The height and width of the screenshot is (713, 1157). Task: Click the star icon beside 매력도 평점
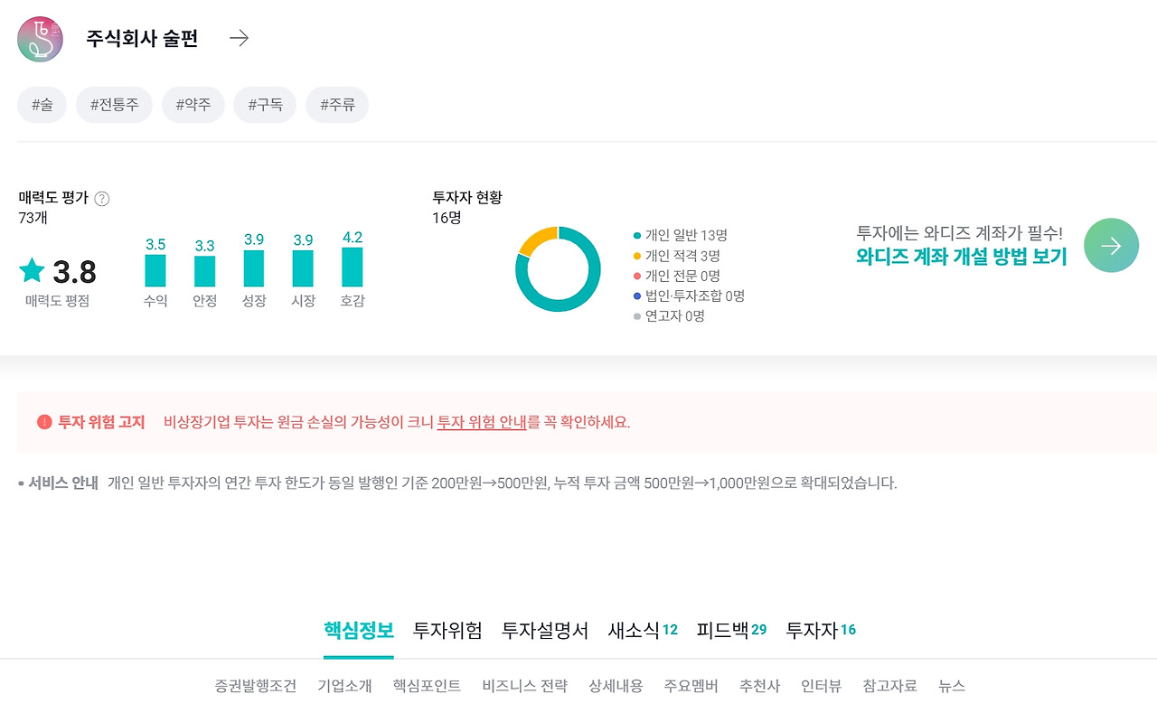click(x=31, y=267)
